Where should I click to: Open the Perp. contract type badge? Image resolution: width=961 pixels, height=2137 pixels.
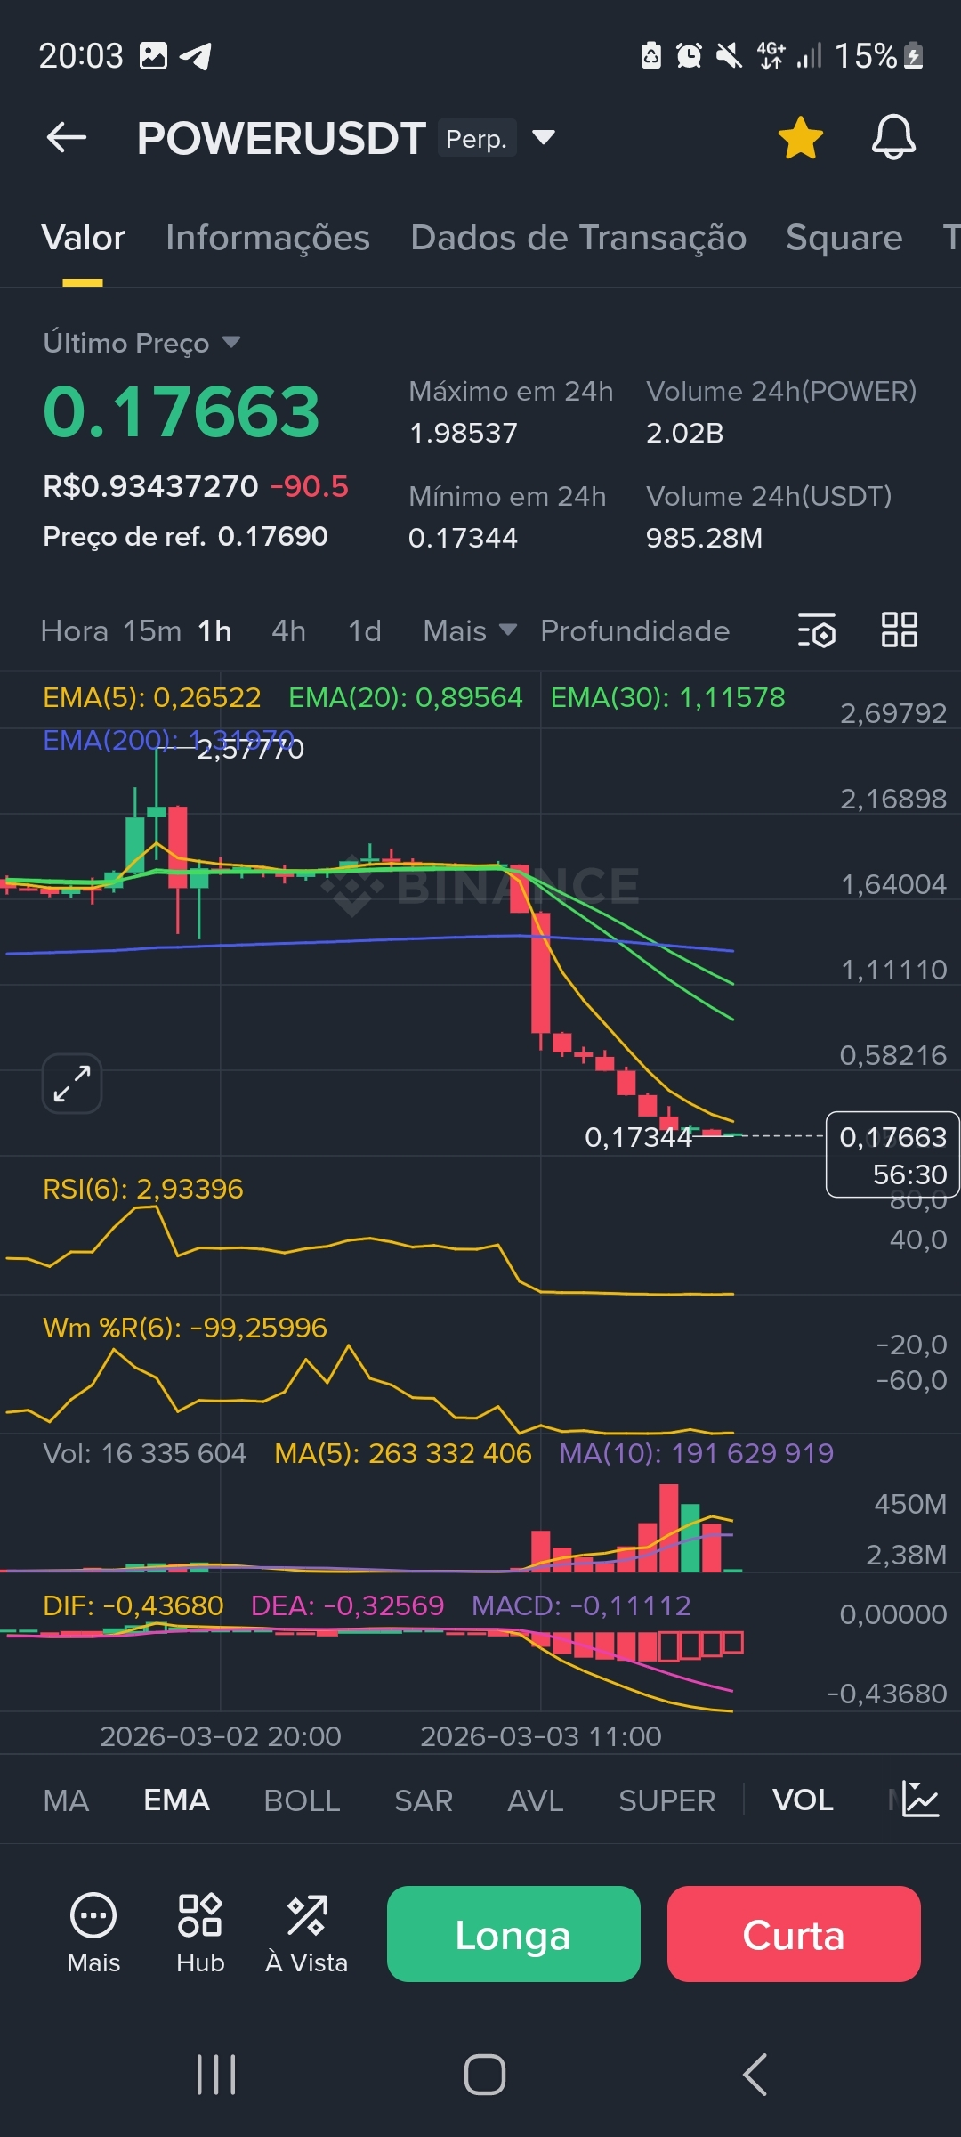pos(477,138)
